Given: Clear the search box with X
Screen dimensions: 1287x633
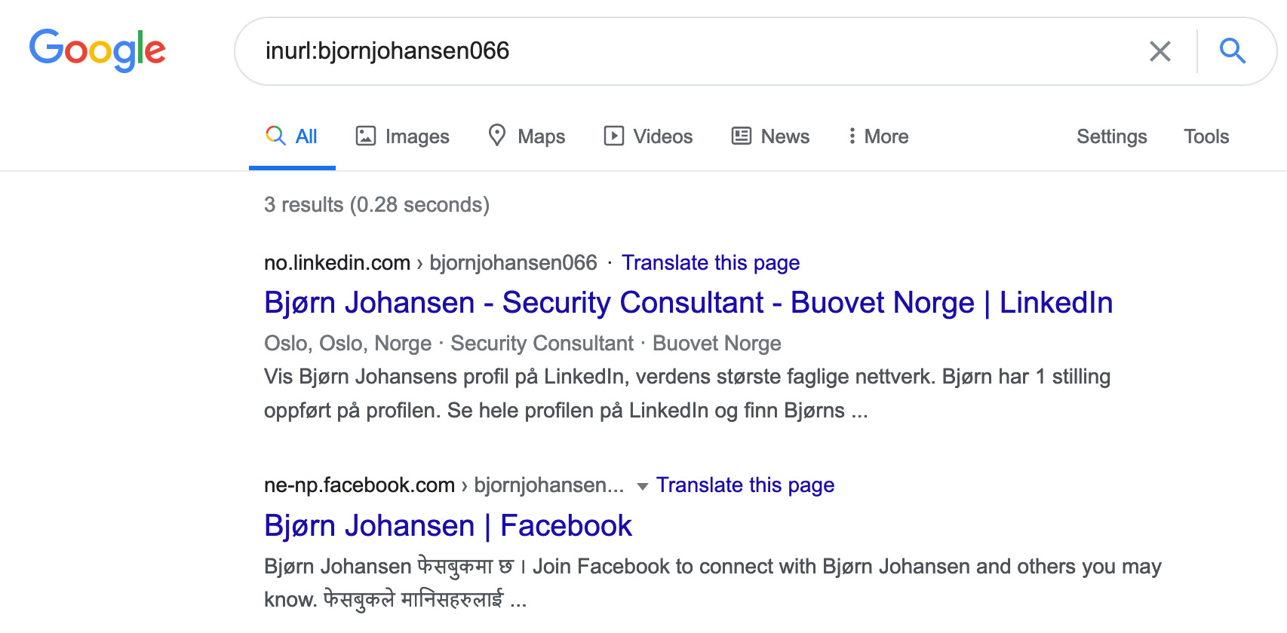Looking at the screenshot, I should pos(1160,51).
